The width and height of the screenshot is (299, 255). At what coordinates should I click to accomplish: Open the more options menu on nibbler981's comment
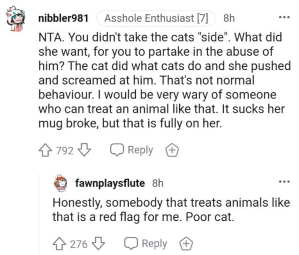tap(284, 17)
